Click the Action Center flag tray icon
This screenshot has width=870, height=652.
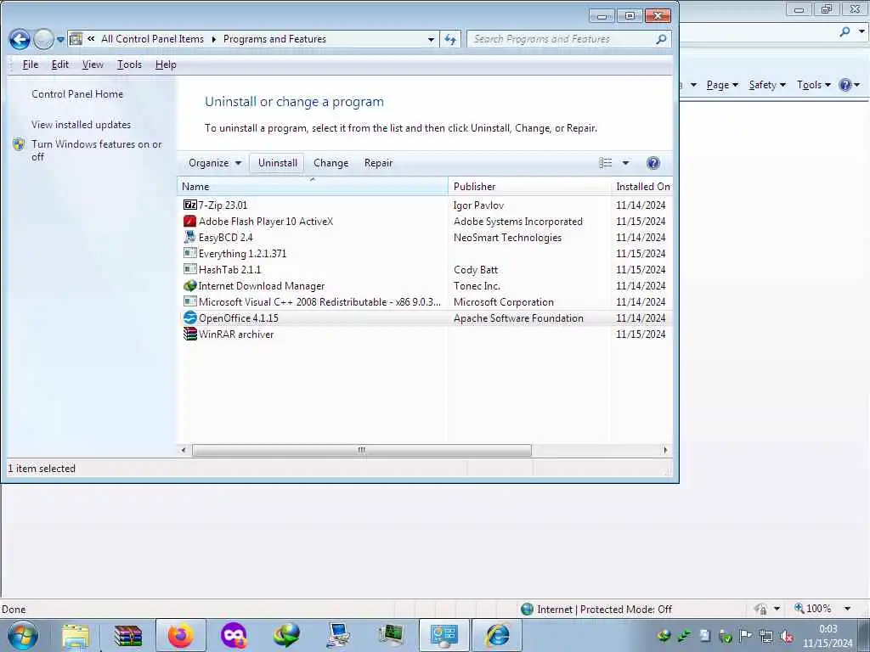tap(745, 636)
